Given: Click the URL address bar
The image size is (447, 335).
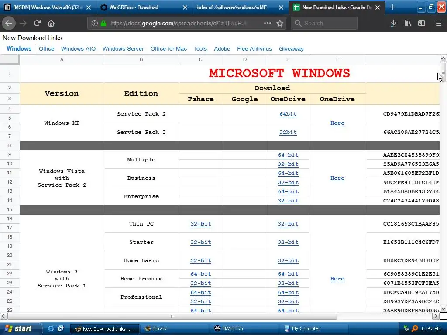Looking at the screenshot, I should pos(187,23).
